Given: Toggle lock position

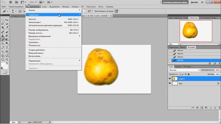Looking at the screenshot, I should 186,74.
